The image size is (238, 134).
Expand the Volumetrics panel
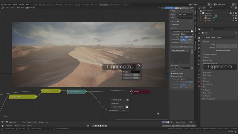point(207,72)
